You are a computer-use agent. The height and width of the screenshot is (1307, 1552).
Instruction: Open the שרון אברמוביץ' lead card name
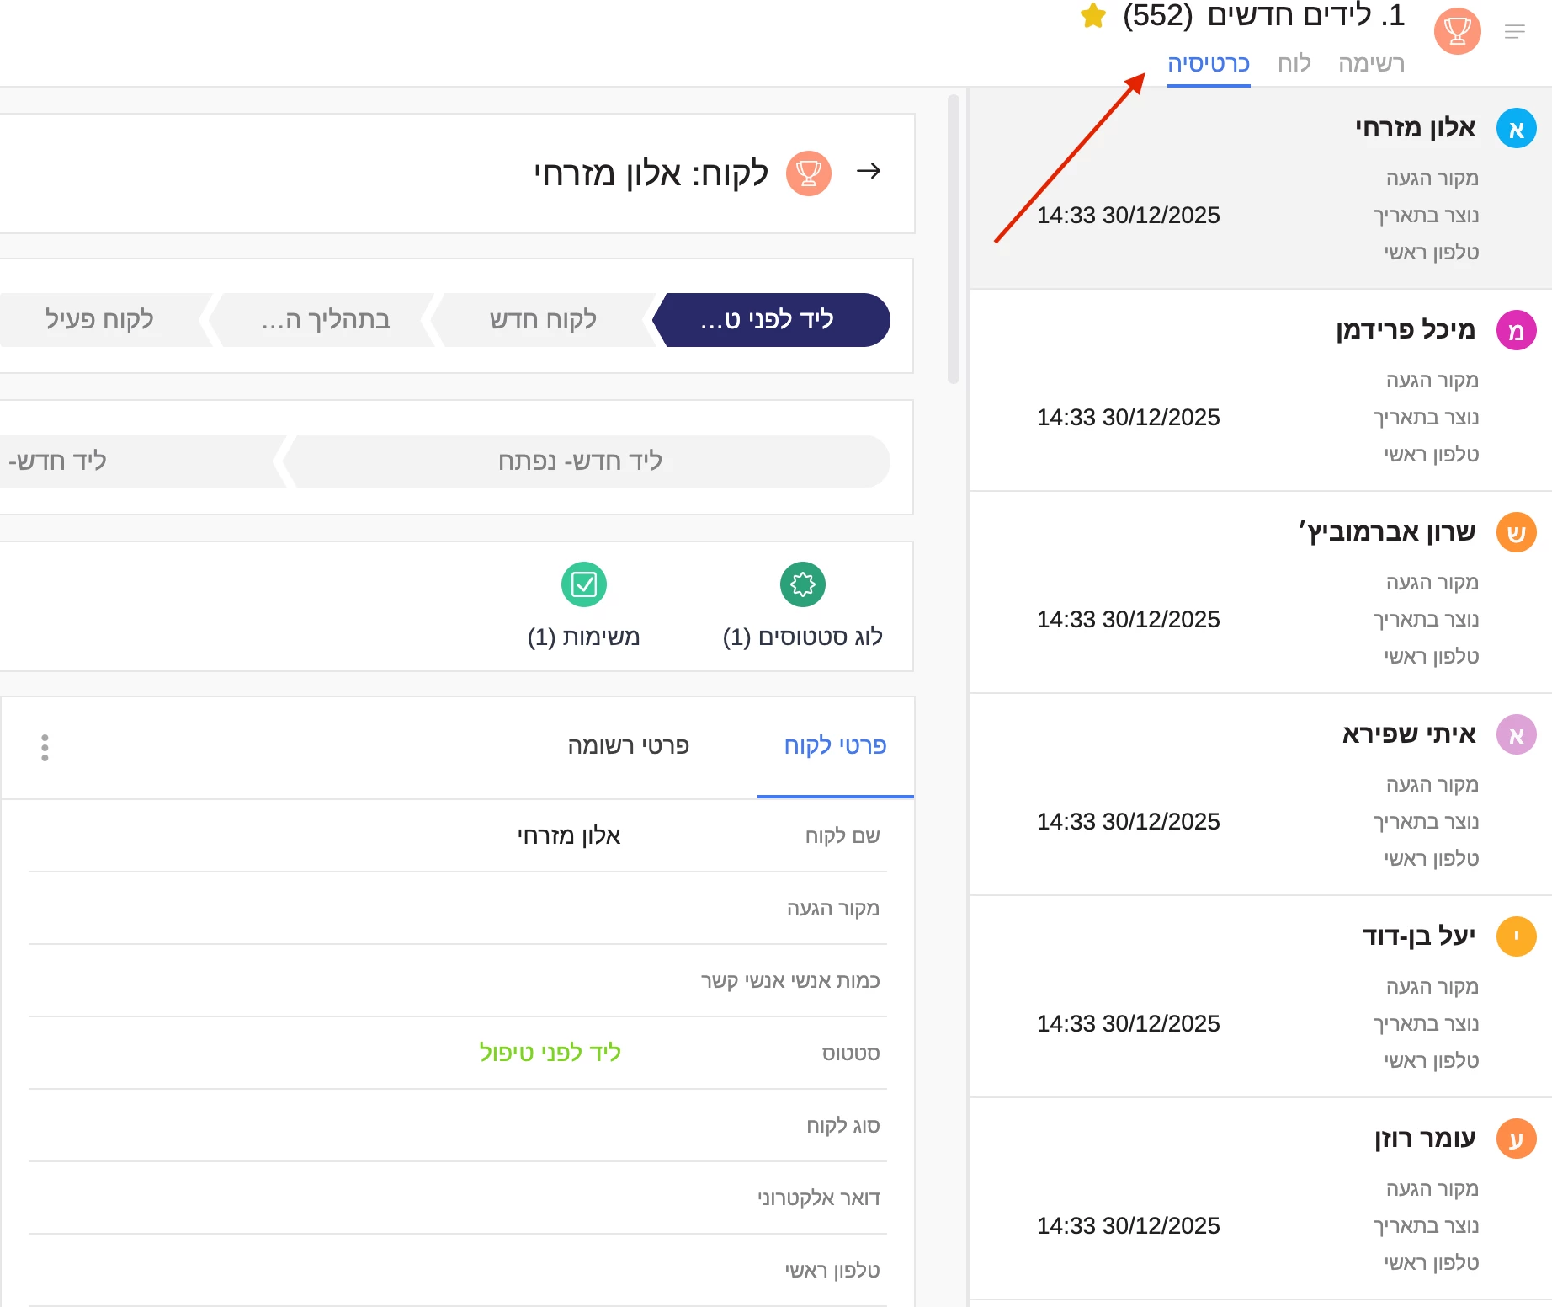(x=1387, y=532)
